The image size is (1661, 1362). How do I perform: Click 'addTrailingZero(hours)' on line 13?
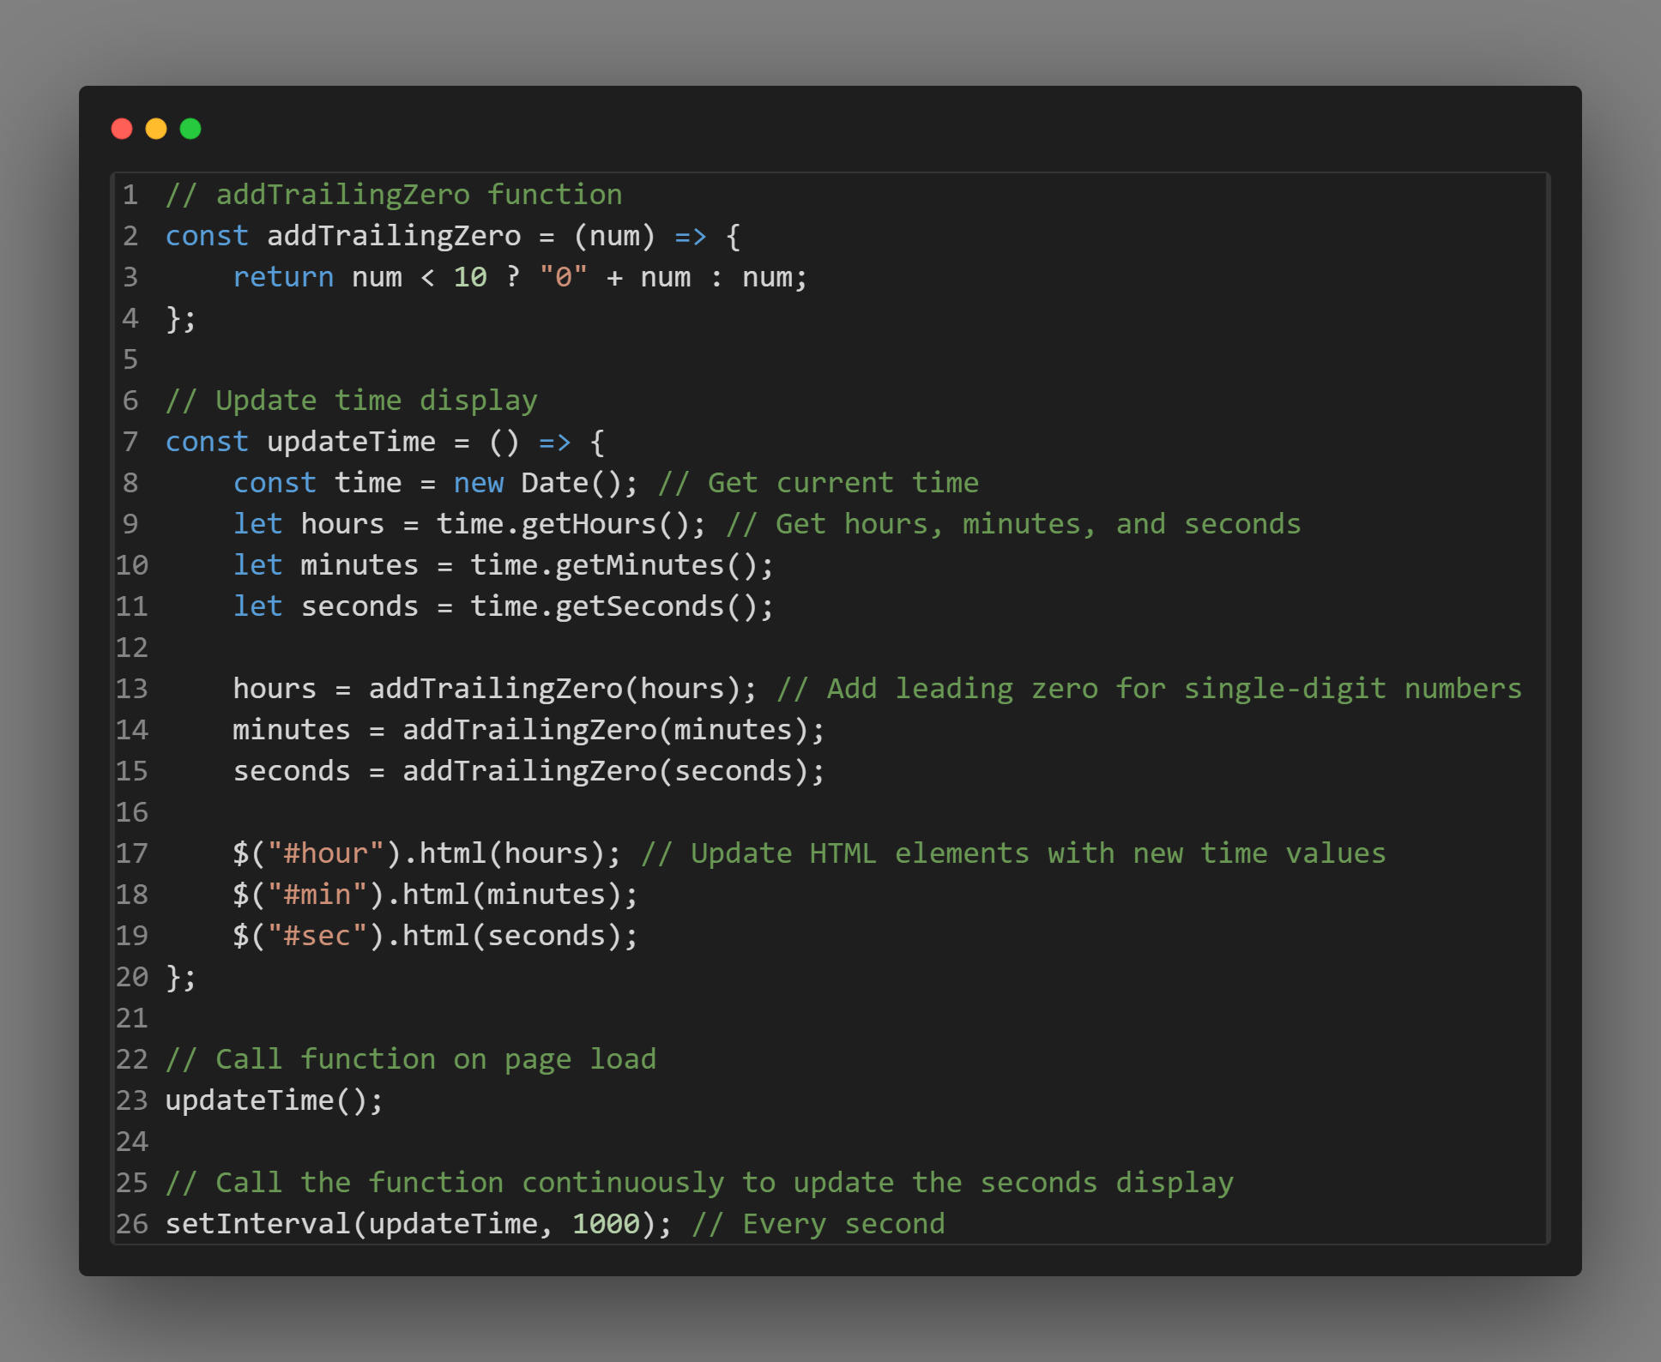coord(555,689)
